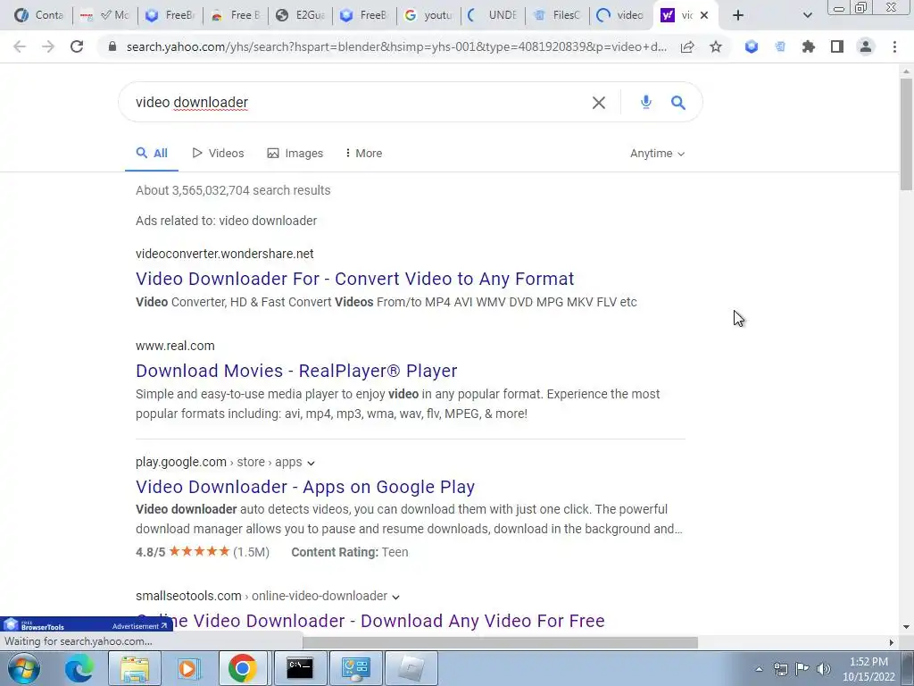Viewport: 914px width, 686px height.
Task: Click the address bar URL
Action: coord(396,46)
